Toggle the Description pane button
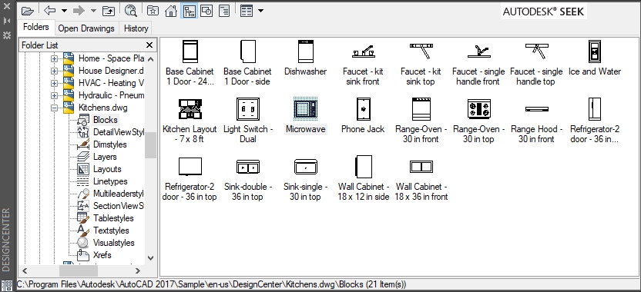 point(224,11)
